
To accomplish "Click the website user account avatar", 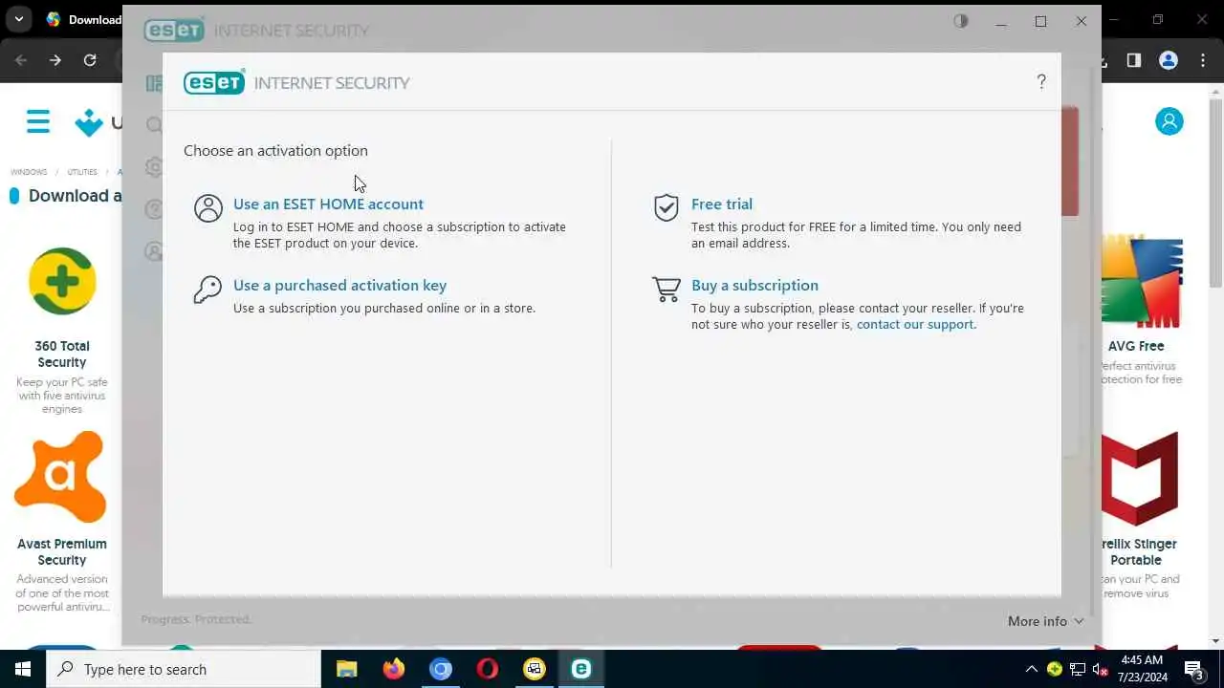I will tap(1169, 121).
